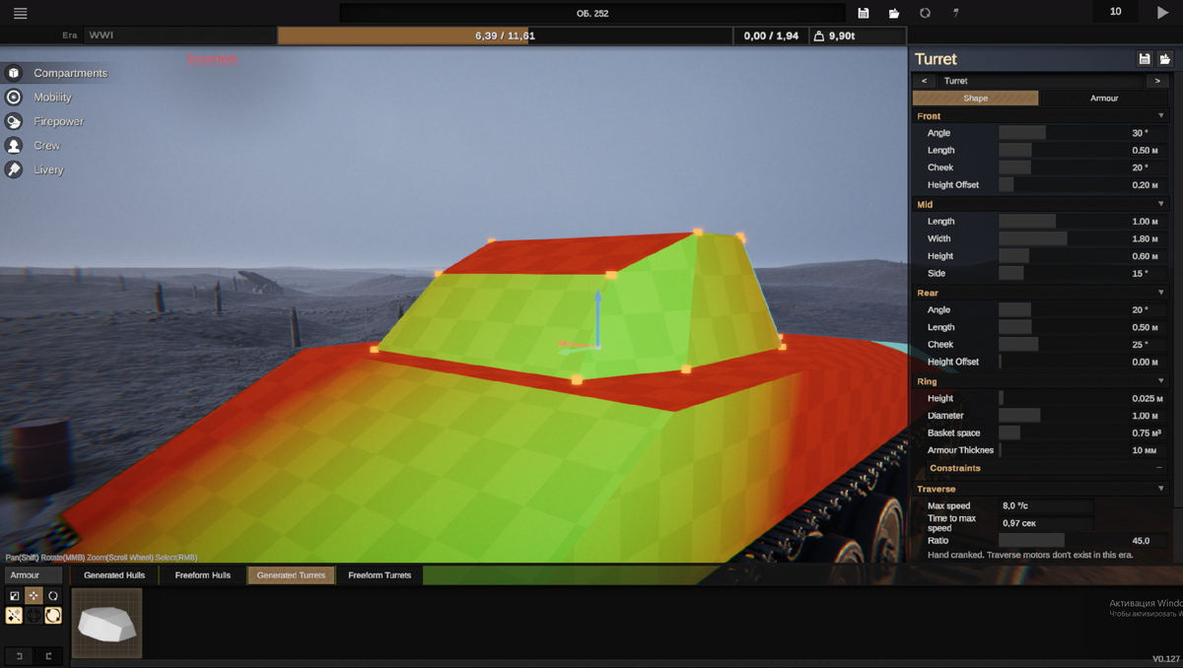
Task: Click the small tool icon in top bar
Action: pos(955,13)
